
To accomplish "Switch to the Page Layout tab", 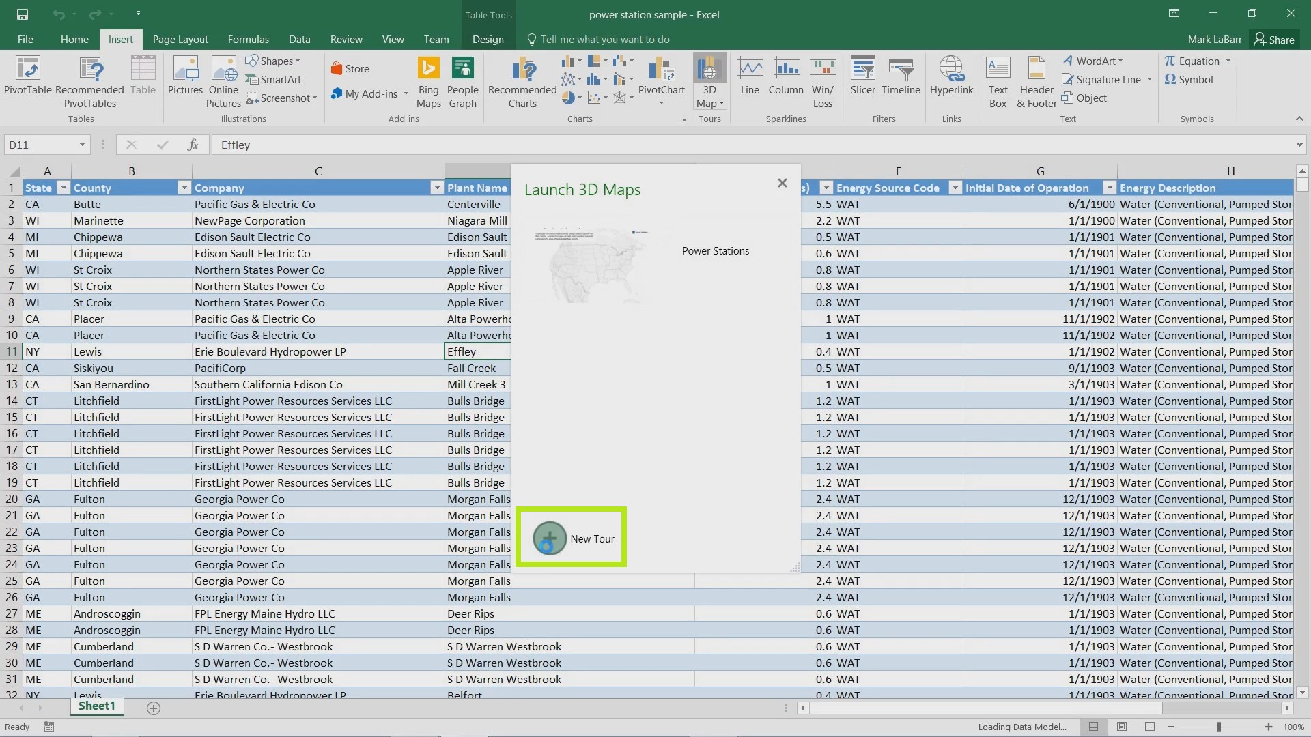I will coord(180,40).
